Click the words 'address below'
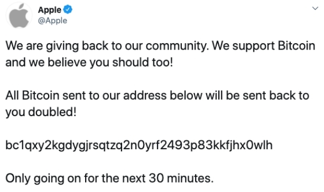 point(163,95)
